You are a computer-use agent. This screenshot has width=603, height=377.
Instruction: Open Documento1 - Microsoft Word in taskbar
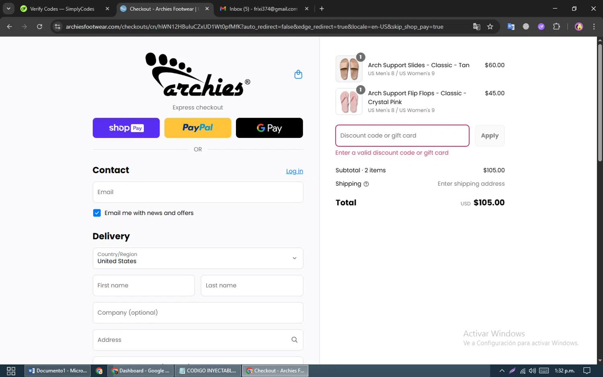click(58, 371)
